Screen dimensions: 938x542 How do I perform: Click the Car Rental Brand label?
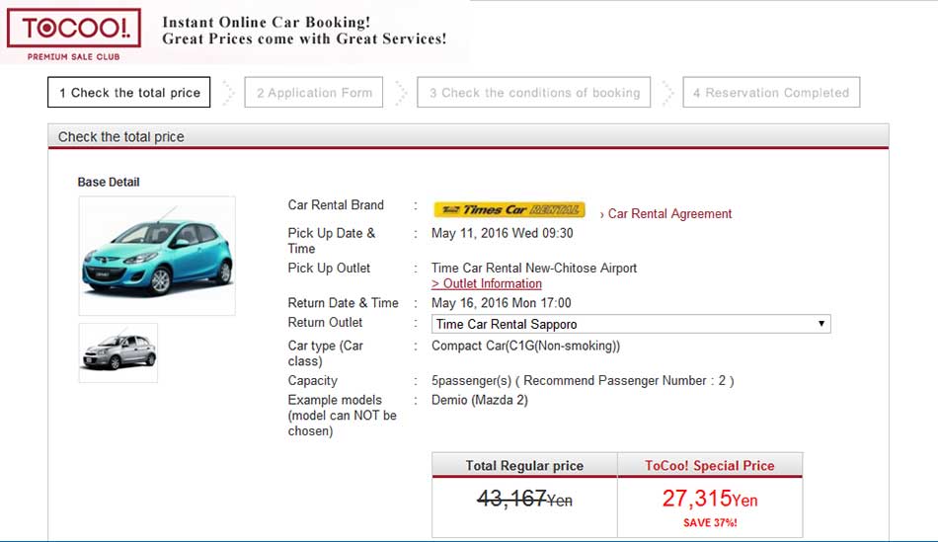[336, 205]
